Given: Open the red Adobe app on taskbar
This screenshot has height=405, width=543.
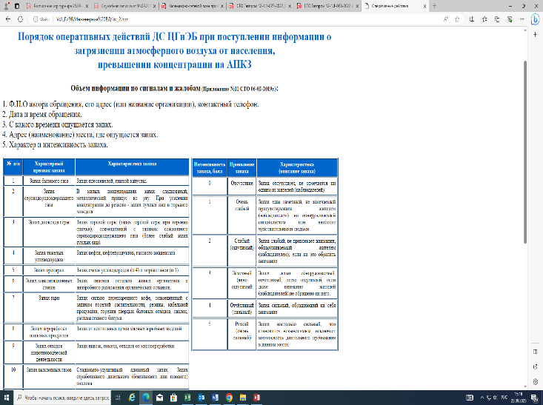Looking at the screenshot, I should 256,398.
